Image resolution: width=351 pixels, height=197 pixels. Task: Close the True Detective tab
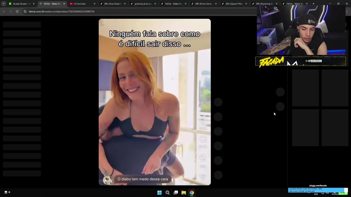(x=125, y=4)
